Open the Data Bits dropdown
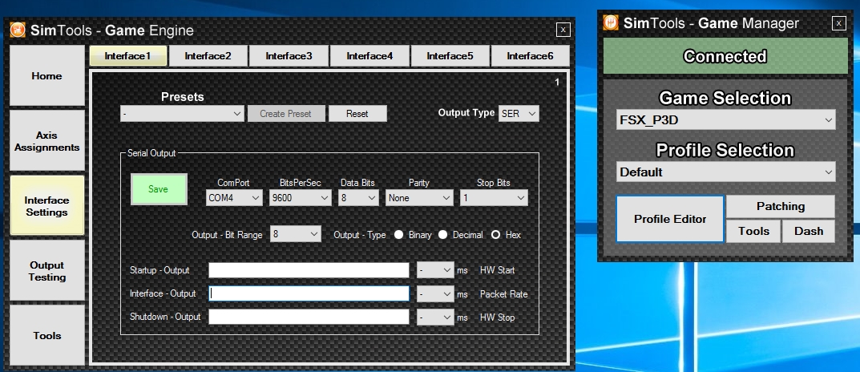860x372 pixels. 359,197
